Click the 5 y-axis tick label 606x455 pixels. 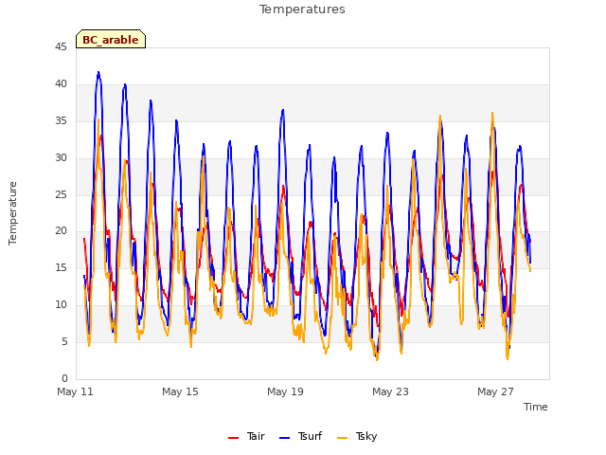tap(64, 342)
